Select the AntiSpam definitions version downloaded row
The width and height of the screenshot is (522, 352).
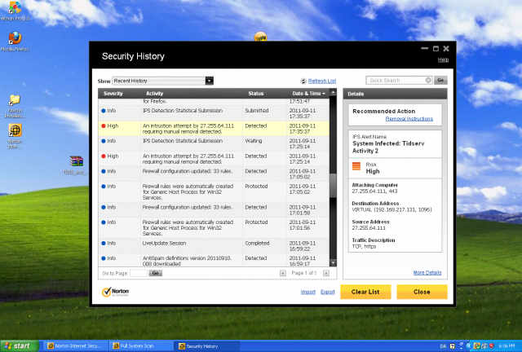214,260
